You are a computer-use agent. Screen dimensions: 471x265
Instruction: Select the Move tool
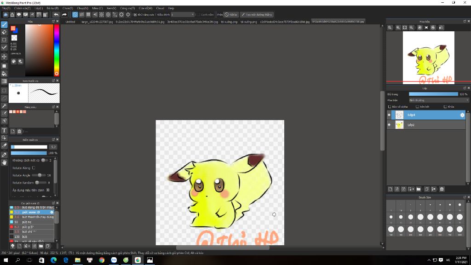point(4,57)
